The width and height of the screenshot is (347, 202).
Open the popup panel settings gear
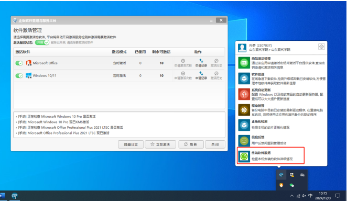[321, 47]
